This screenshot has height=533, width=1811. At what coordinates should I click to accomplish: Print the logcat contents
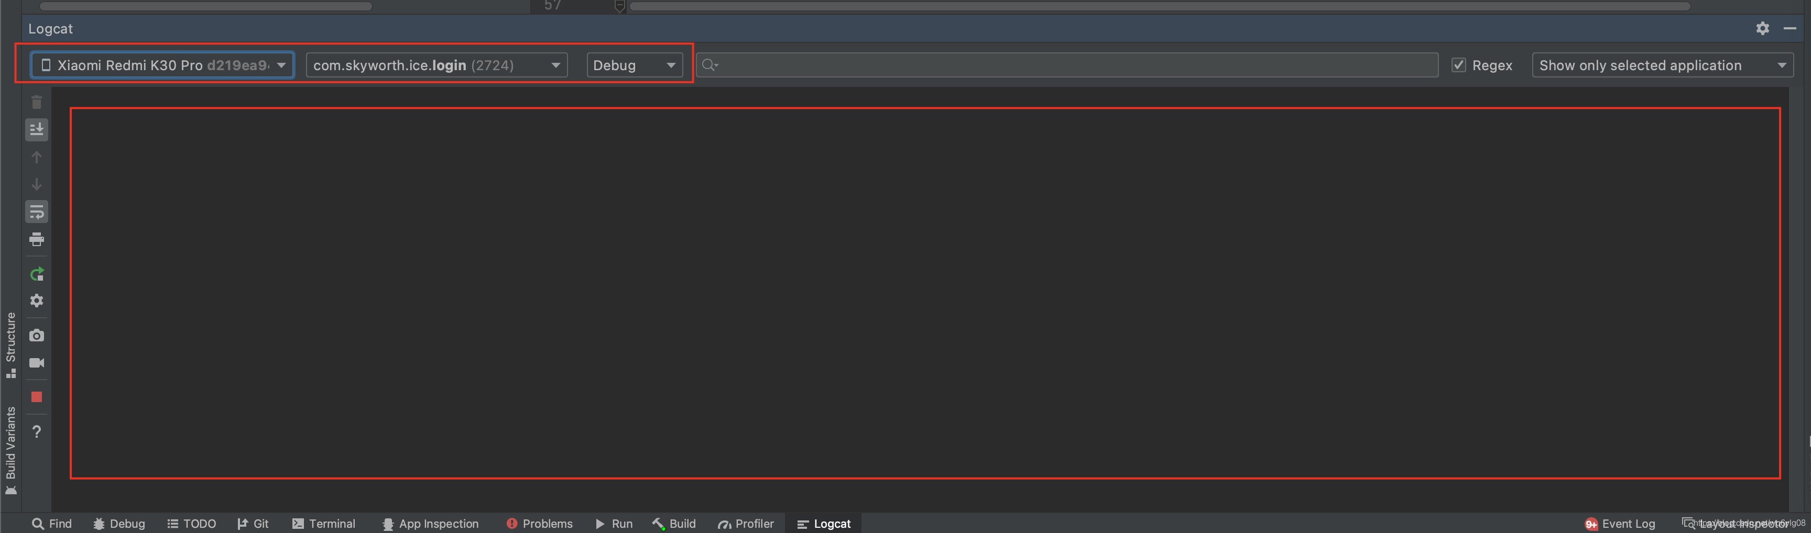pos(37,239)
